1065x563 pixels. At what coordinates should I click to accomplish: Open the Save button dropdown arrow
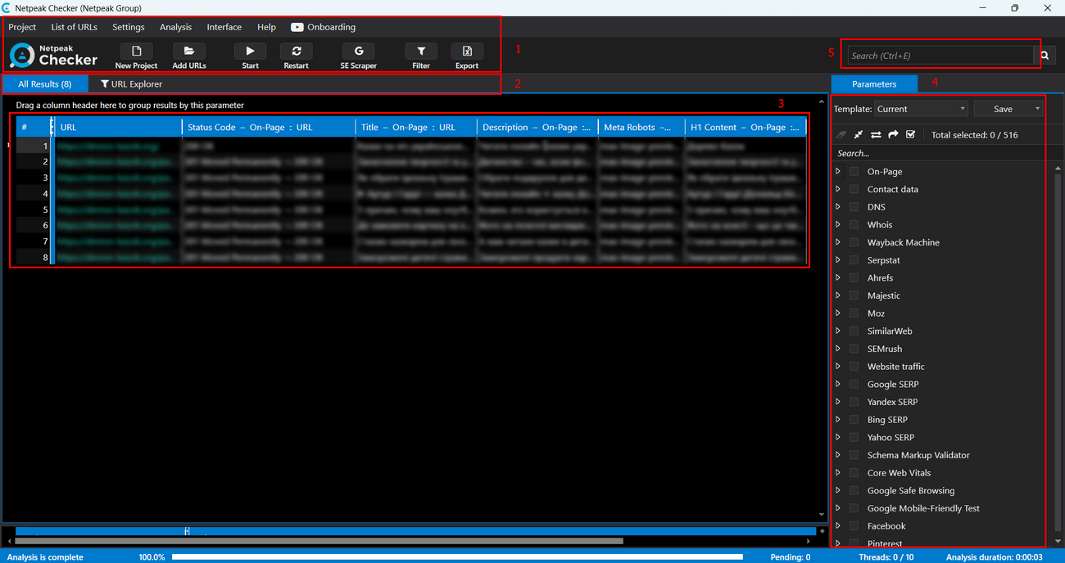tap(1037, 109)
